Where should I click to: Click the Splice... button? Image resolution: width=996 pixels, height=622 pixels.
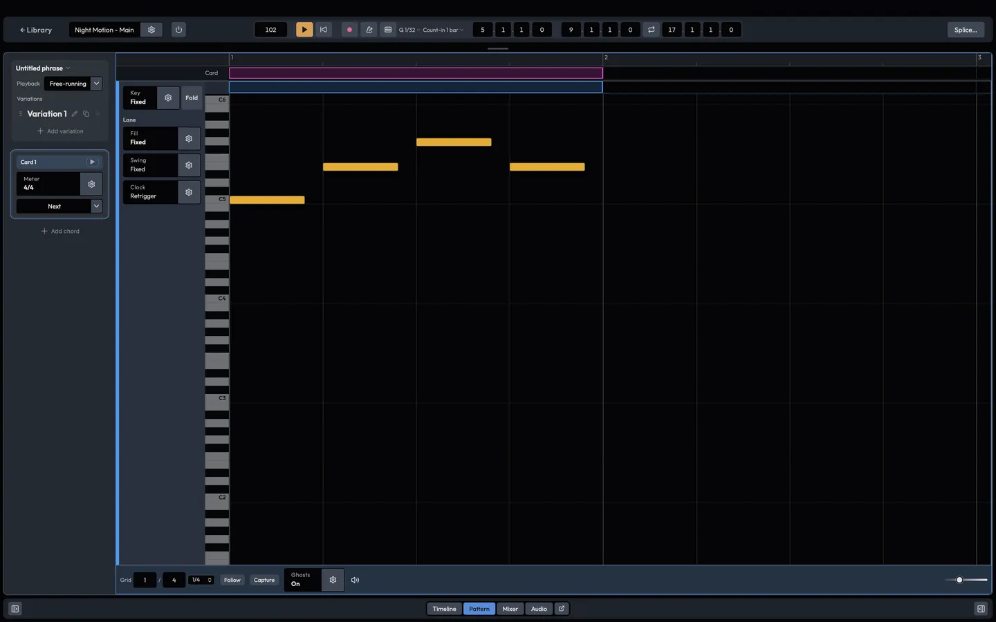[x=966, y=30]
